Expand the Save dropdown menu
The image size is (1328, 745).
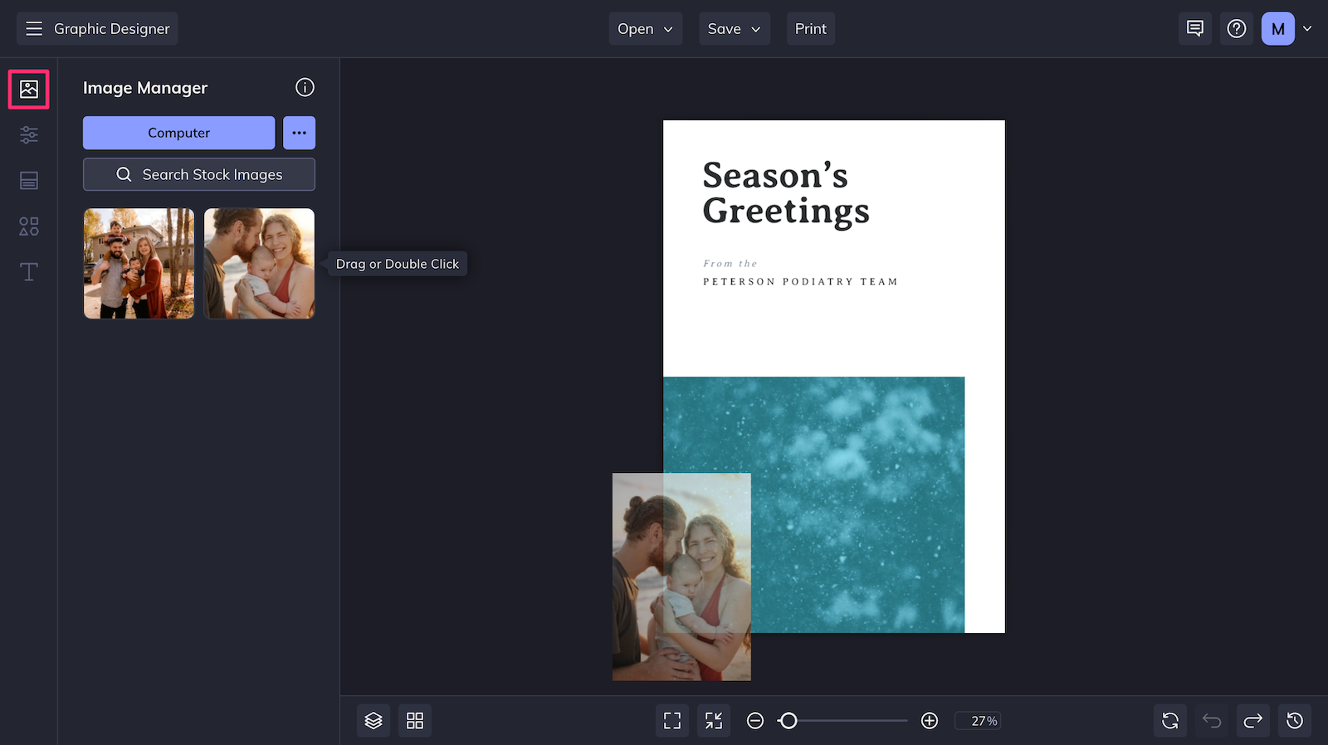735,28
